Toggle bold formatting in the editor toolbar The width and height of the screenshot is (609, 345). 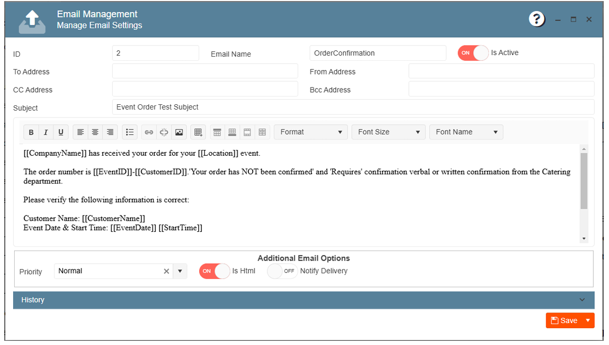(31, 133)
